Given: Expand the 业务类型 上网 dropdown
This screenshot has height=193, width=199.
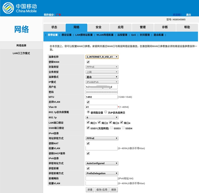Looking at the screenshot, I should coord(102,72).
